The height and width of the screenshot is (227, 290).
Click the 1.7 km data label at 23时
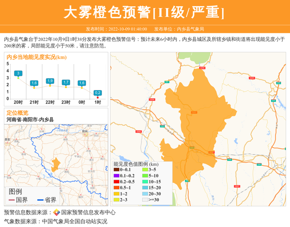66,82
